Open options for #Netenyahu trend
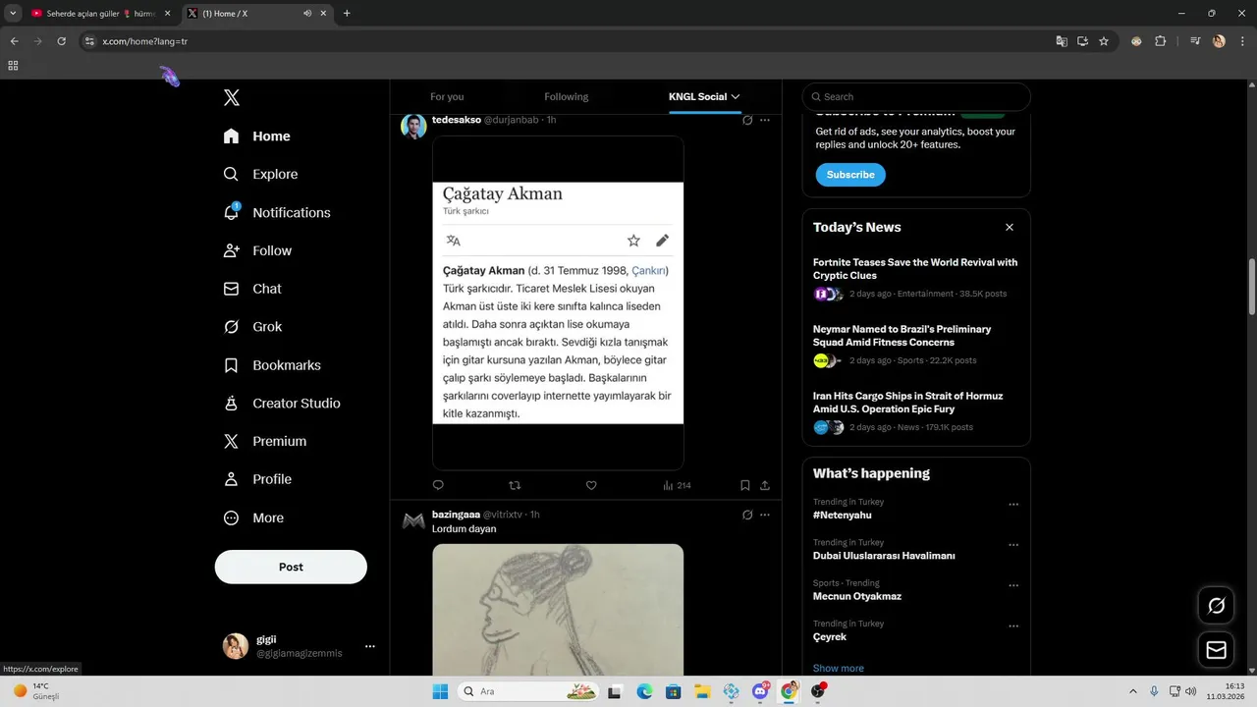The image size is (1257, 707). click(1013, 505)
